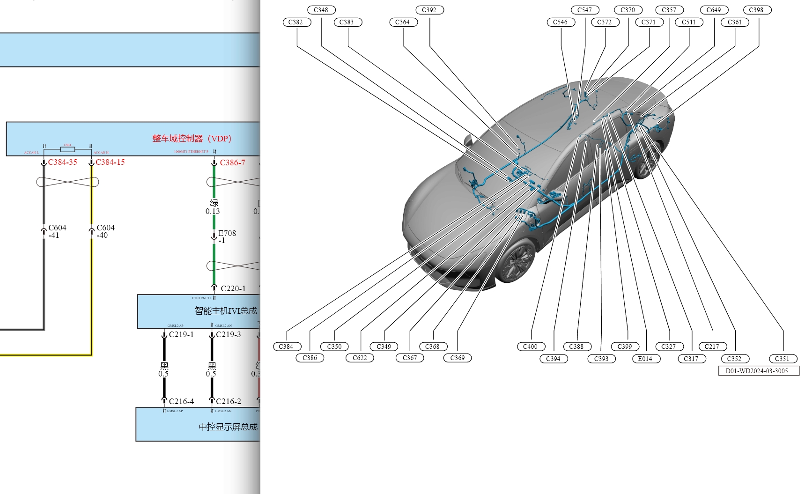This screenshot has height=494, width=805.
Task: Click the C220-1 pin label
Action: (x=233, y=288)
